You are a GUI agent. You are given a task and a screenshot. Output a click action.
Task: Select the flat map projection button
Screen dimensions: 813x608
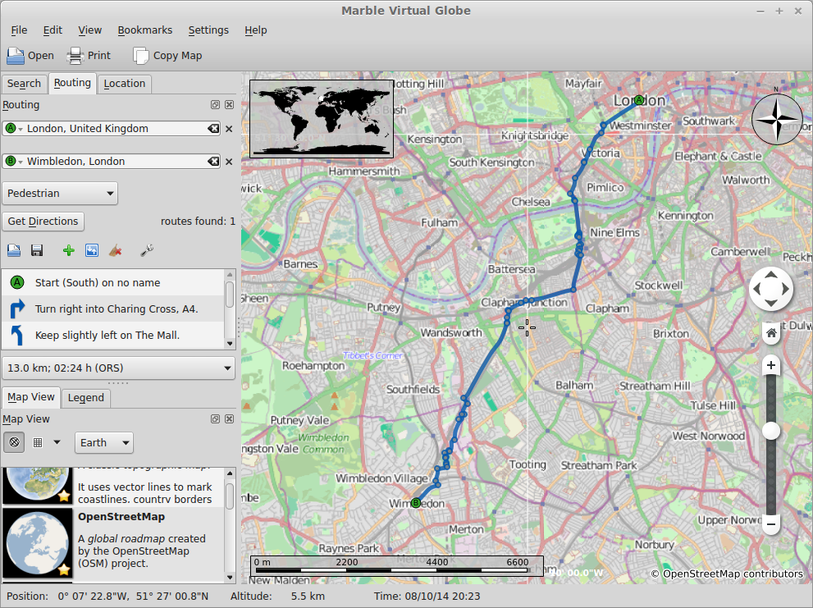[x=38, y=442]
